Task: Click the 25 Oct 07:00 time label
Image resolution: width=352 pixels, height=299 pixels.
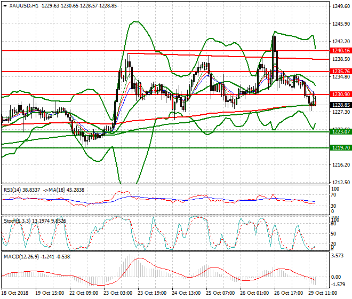Action: click(220, 293)
